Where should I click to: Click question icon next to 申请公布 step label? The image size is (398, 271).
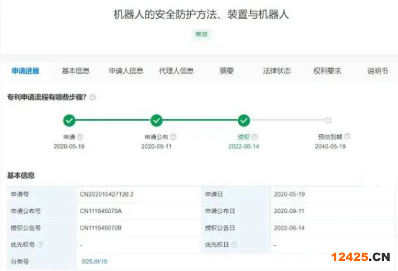173,137
